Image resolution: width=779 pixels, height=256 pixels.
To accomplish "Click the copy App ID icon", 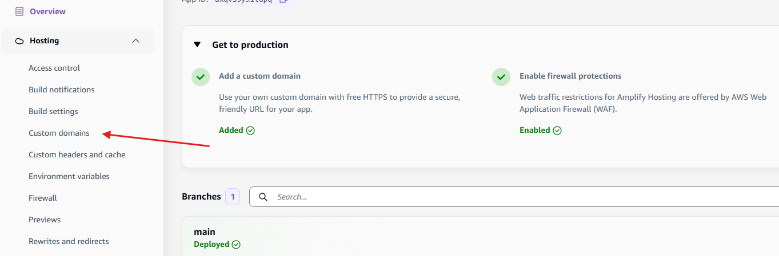I will (x=283, y=1).
